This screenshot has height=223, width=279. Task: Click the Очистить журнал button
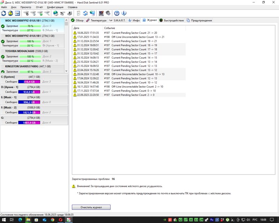91,207
